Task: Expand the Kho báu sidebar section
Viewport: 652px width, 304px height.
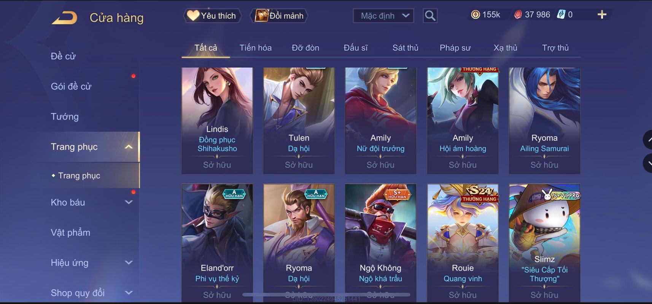Action: (129, 202)
